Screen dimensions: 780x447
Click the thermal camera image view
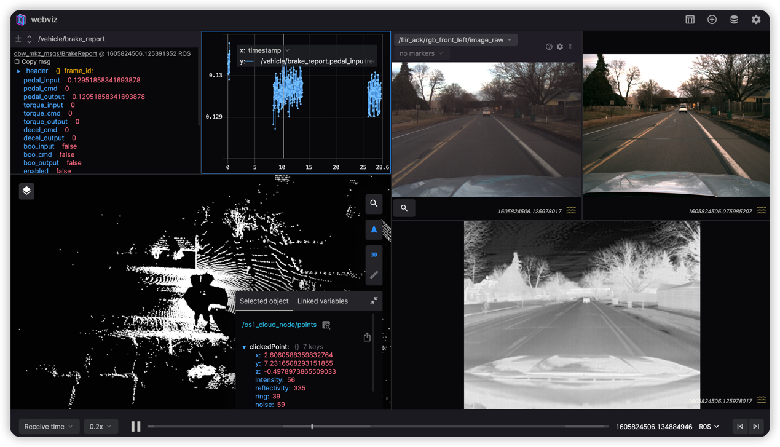click(582, 315)
